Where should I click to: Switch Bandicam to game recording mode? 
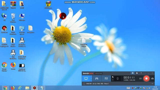click(97, 78)
